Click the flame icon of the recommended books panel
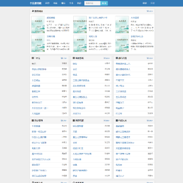This screenshot has width=183, height=183. 33,11
